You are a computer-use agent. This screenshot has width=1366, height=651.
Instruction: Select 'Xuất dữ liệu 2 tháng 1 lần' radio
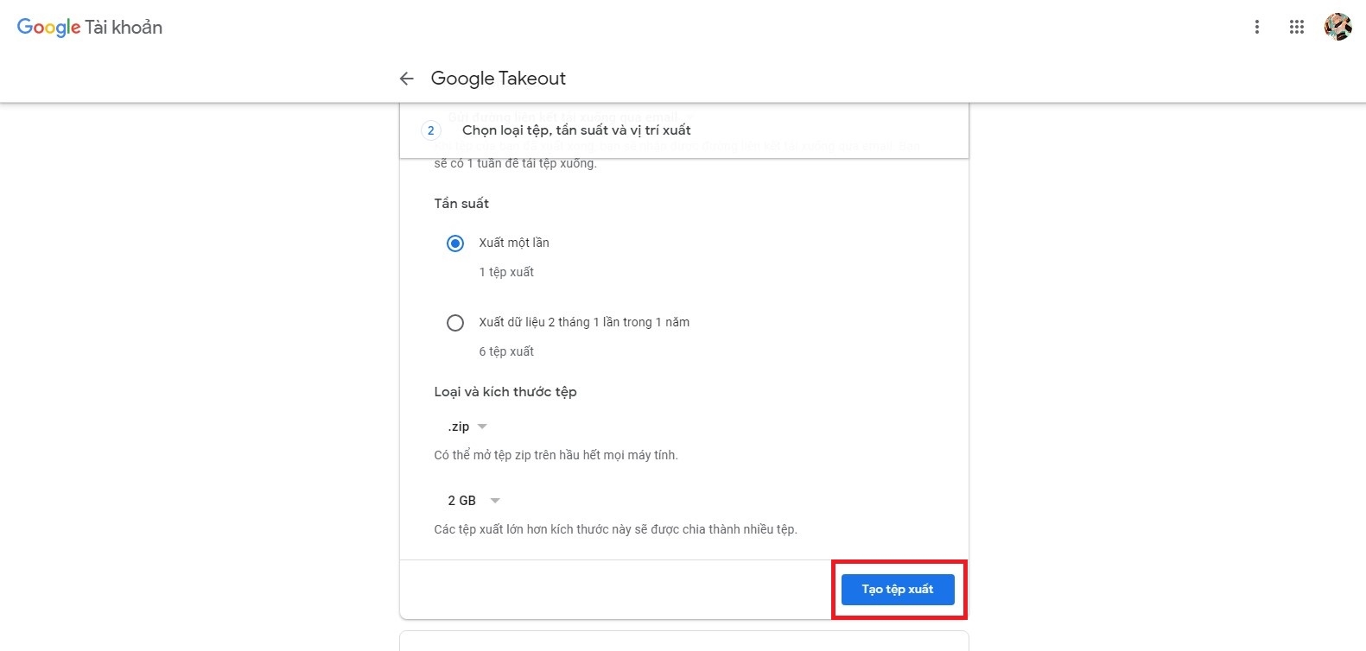455,323
